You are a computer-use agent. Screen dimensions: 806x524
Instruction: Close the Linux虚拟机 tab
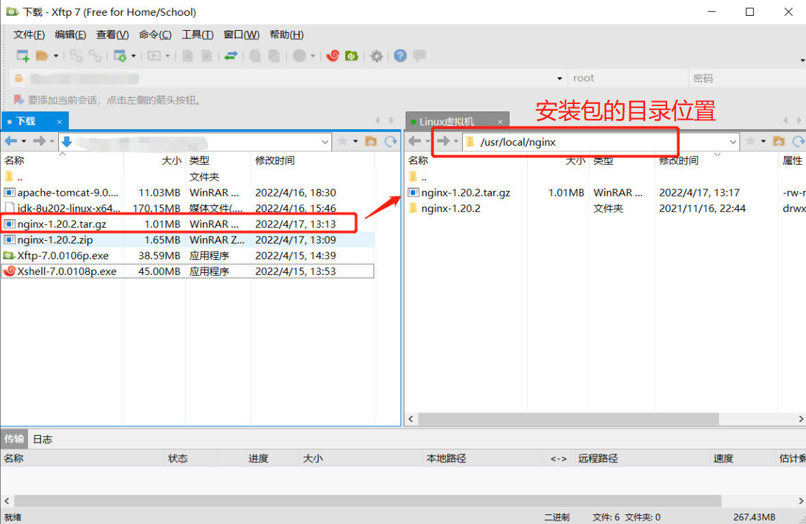tap(500, 122)
